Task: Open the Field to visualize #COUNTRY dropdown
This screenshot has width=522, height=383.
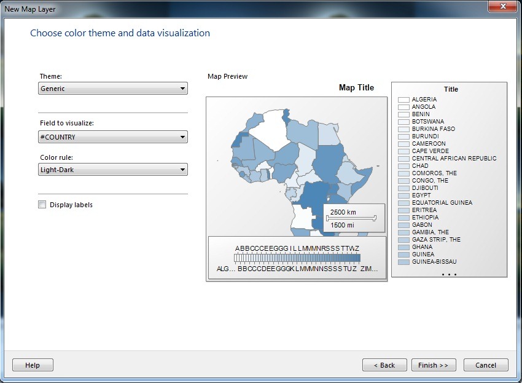Action: point(113,137)
